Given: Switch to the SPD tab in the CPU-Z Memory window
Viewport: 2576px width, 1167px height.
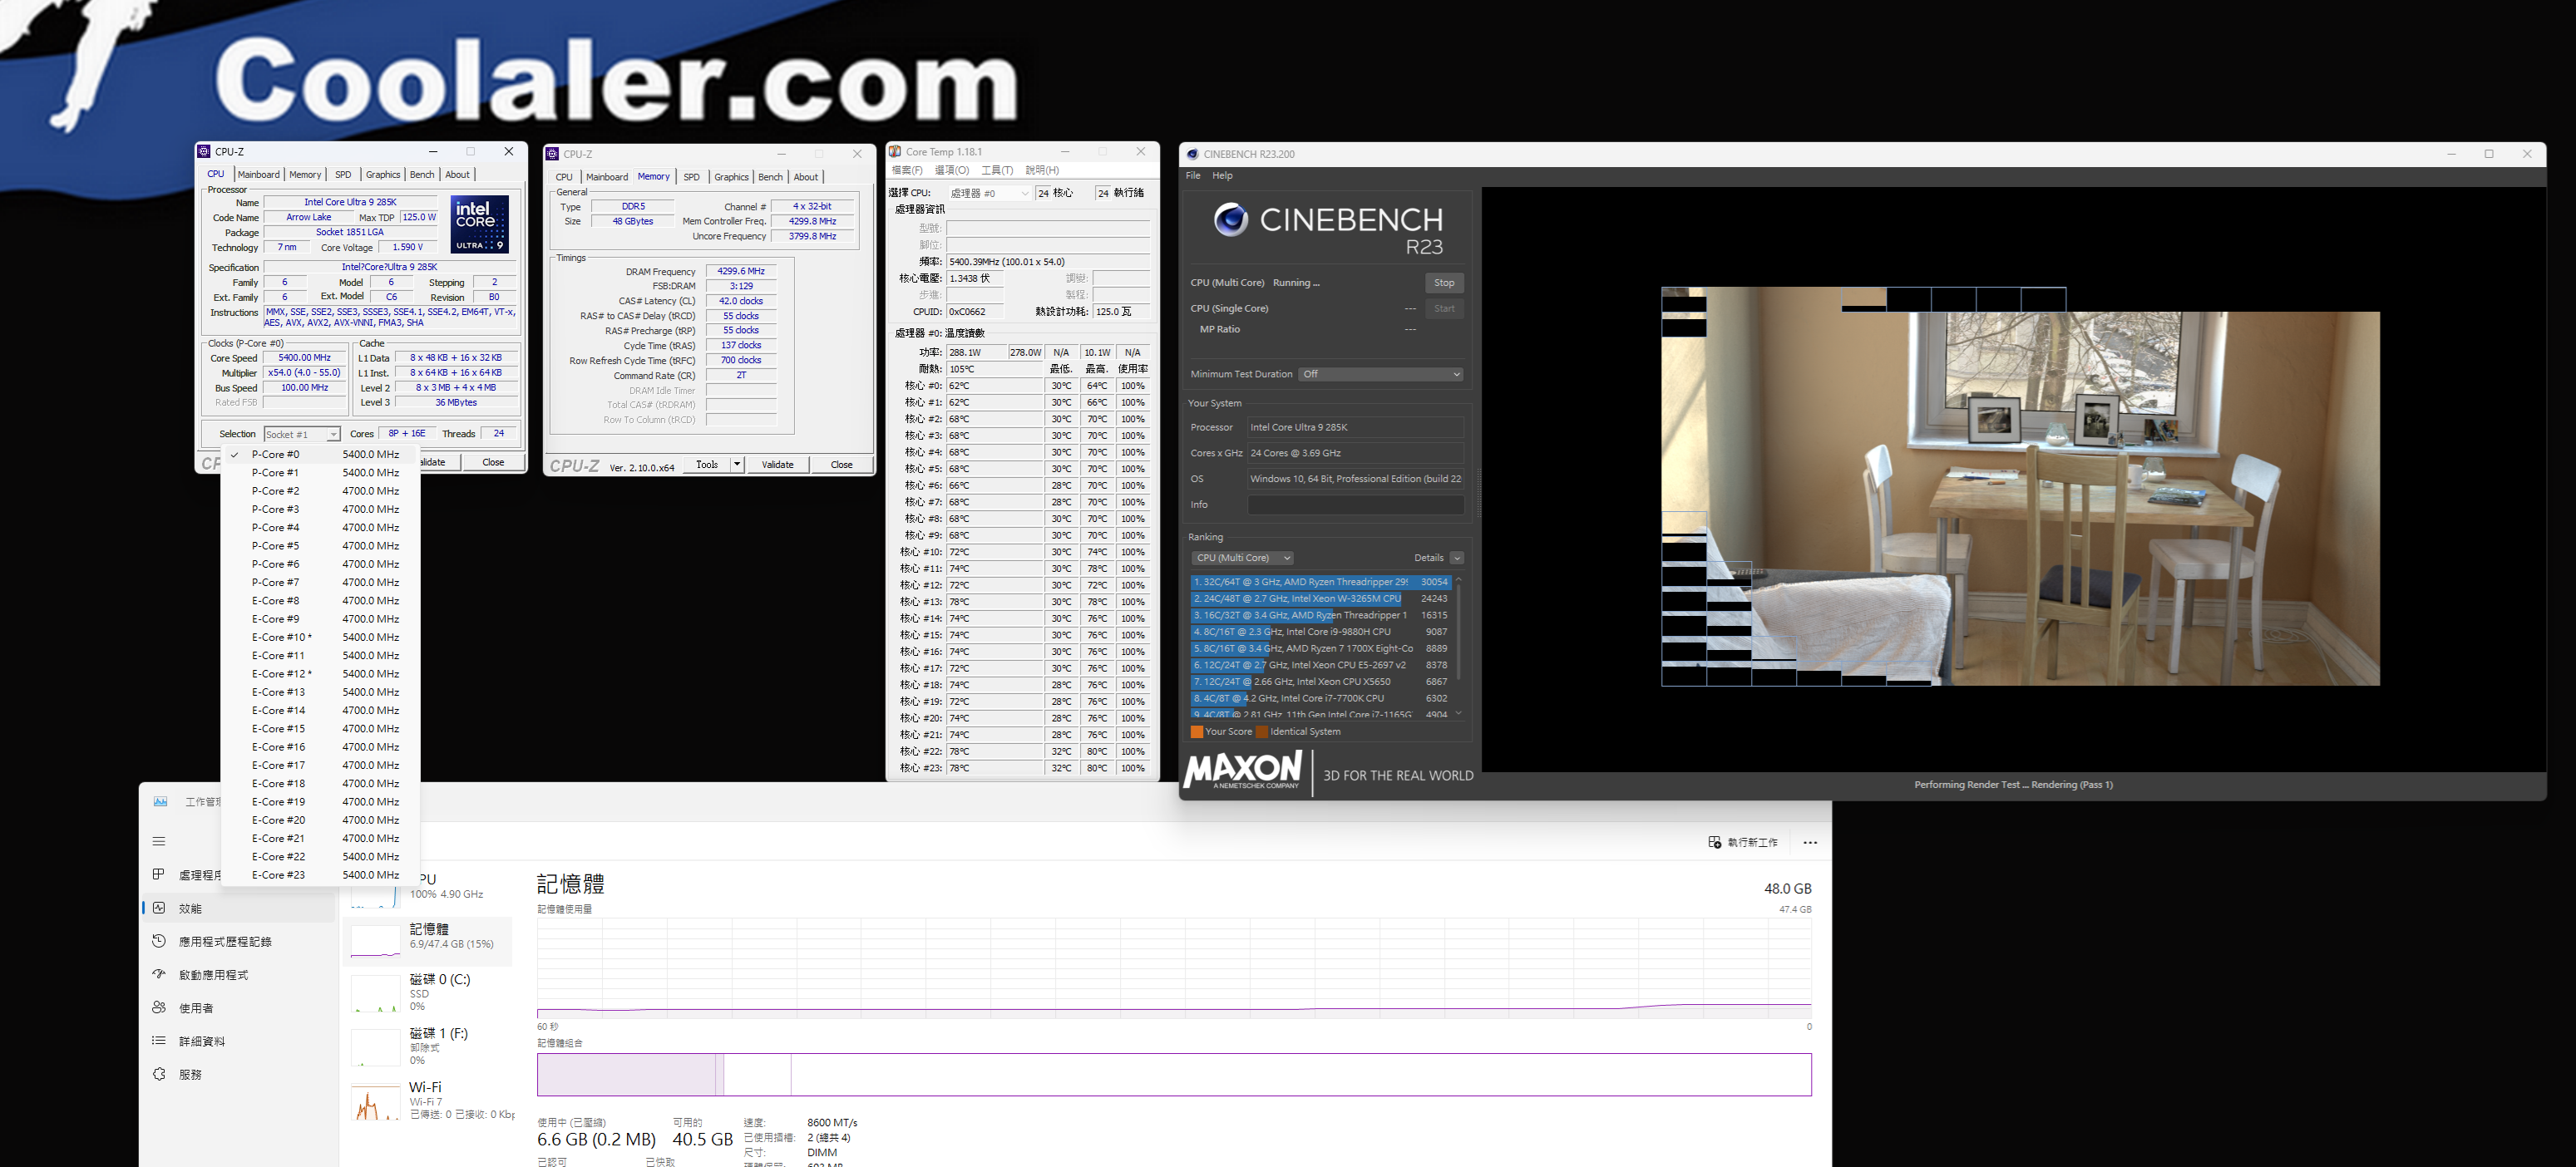Looking at the screenshot, I should coord(691,177).
